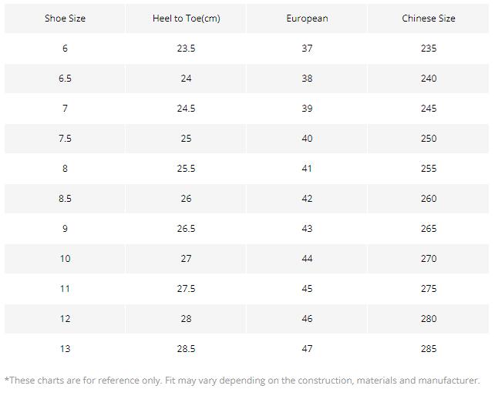Click Chinese size 275 cell

tap(429, 288)
